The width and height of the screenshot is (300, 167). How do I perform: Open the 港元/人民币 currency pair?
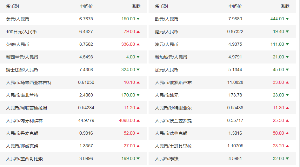[167, 32]
